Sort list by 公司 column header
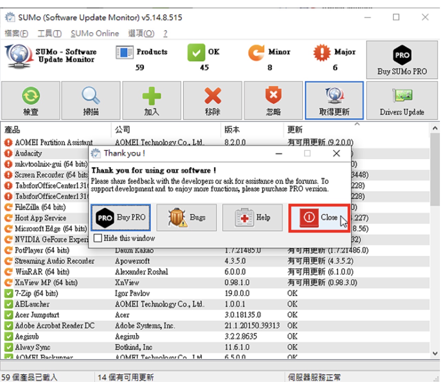The image size is (444, 382). pos(166,130)
